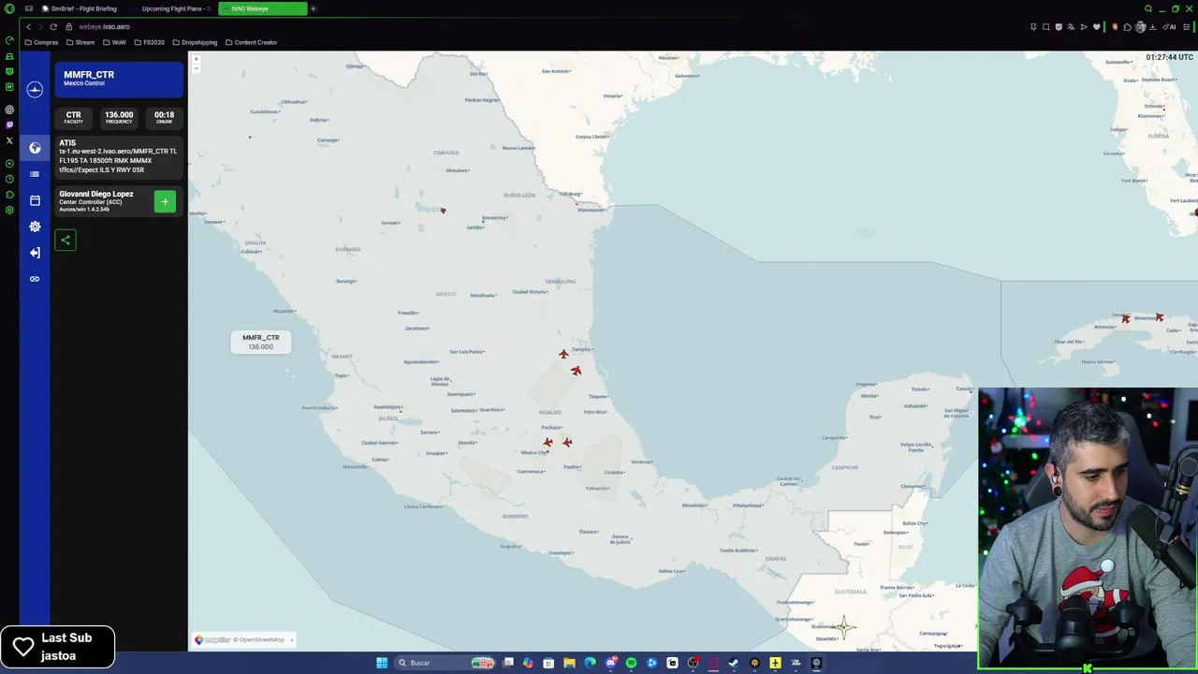This screenshot has width=1198, height=674.
Task: Click the logout arrow sidebar icon
Action: tap(35, 253)
